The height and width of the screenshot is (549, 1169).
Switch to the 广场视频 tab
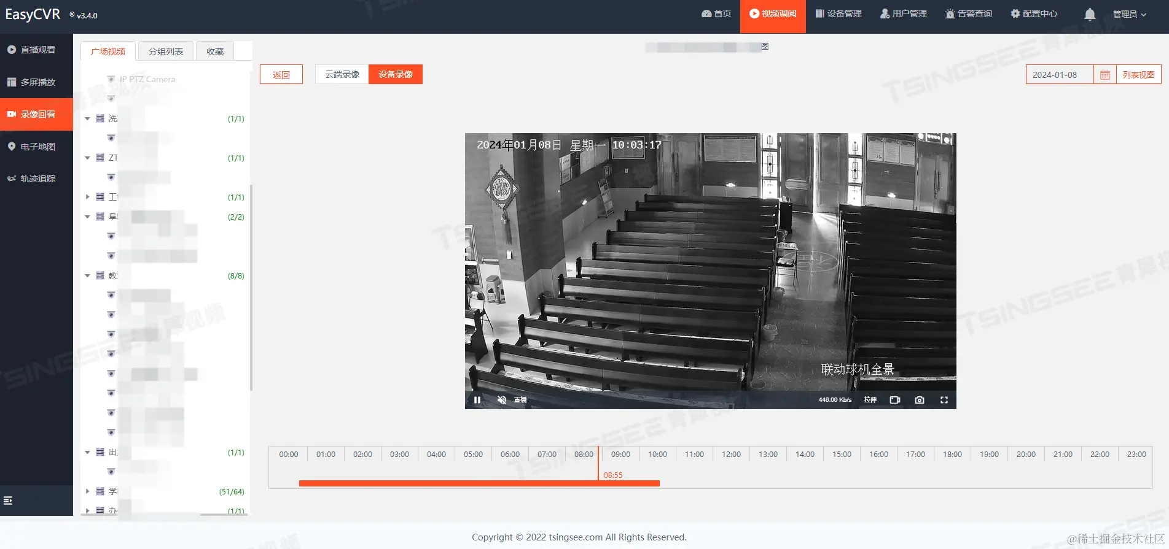(108, 51)
